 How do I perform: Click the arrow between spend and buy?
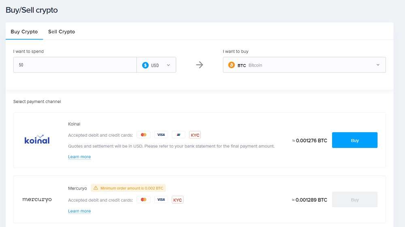coord(199,64)
